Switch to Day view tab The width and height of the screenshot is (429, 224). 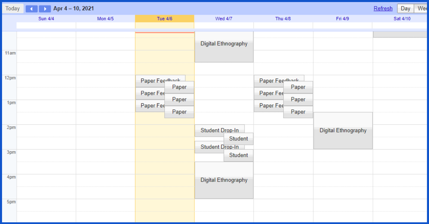pos(405,8)
